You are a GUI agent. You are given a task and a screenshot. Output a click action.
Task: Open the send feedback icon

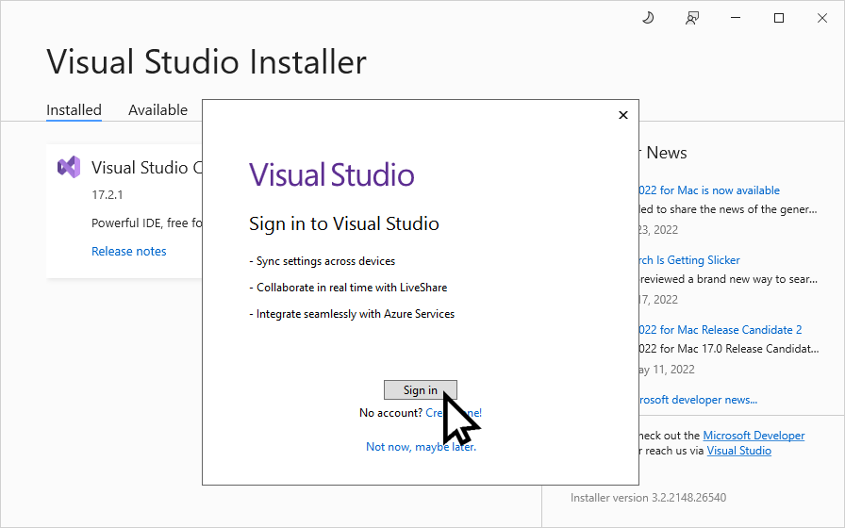click(x=692, y=18)
